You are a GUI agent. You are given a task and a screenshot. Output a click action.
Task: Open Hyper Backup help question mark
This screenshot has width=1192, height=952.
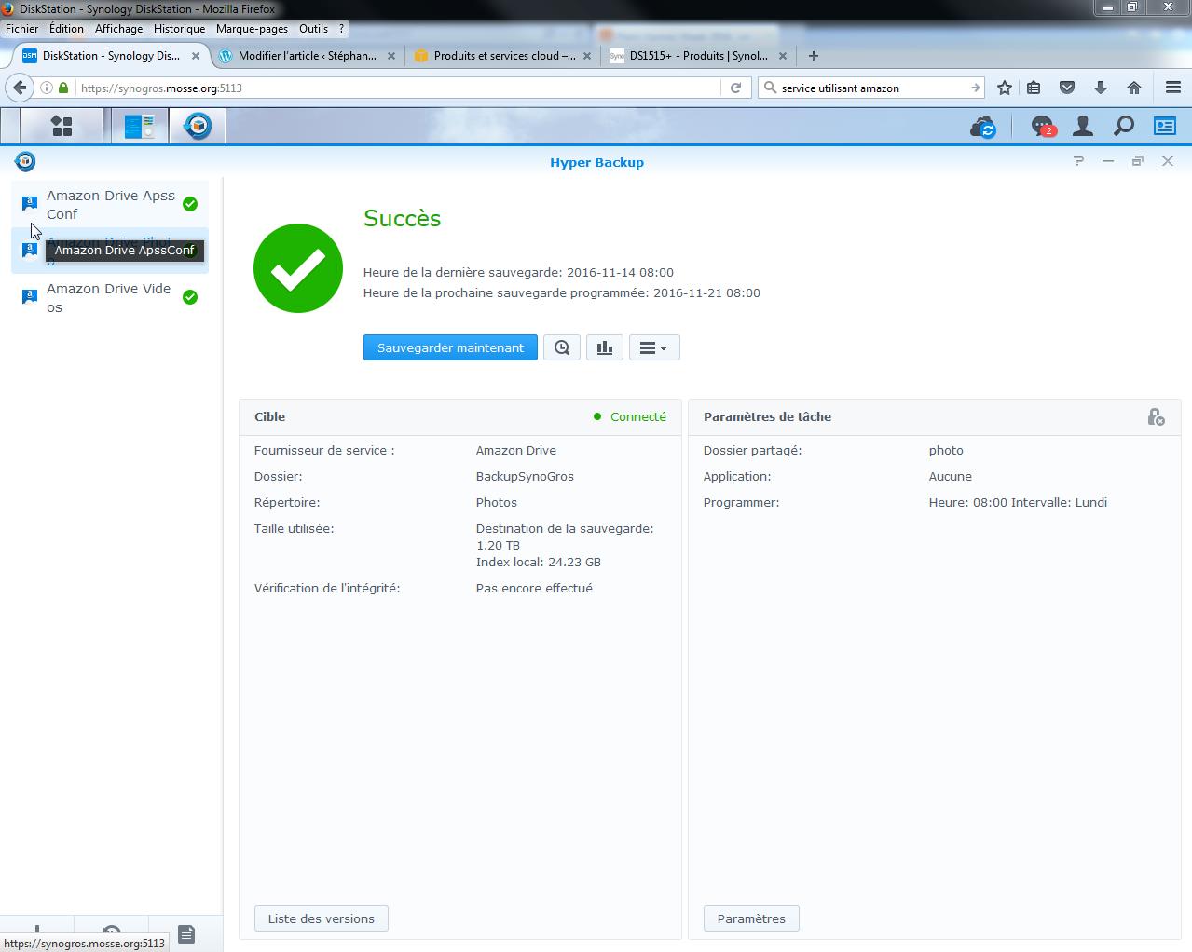1078,161
